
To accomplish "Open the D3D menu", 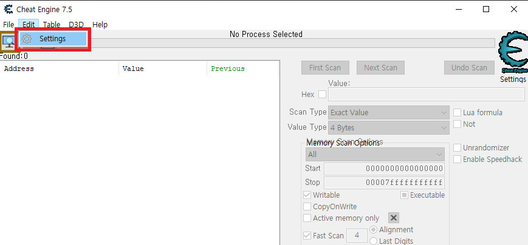I will pyautogui.click(x=76, y=24).
